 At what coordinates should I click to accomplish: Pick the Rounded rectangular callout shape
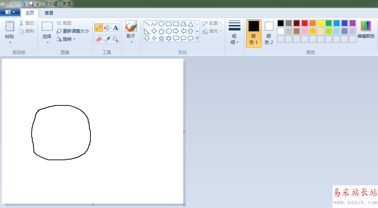[176, 38]
